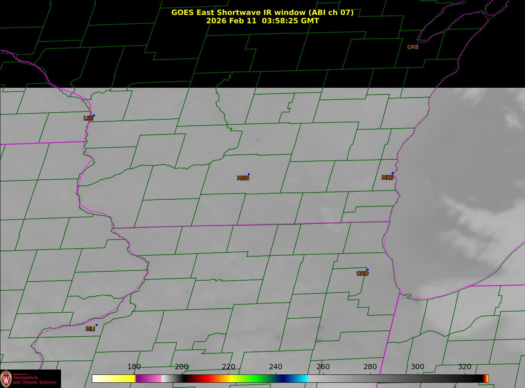
Task: Click the GOES East Shortwave IR title
Action: [x=262, y=12]
